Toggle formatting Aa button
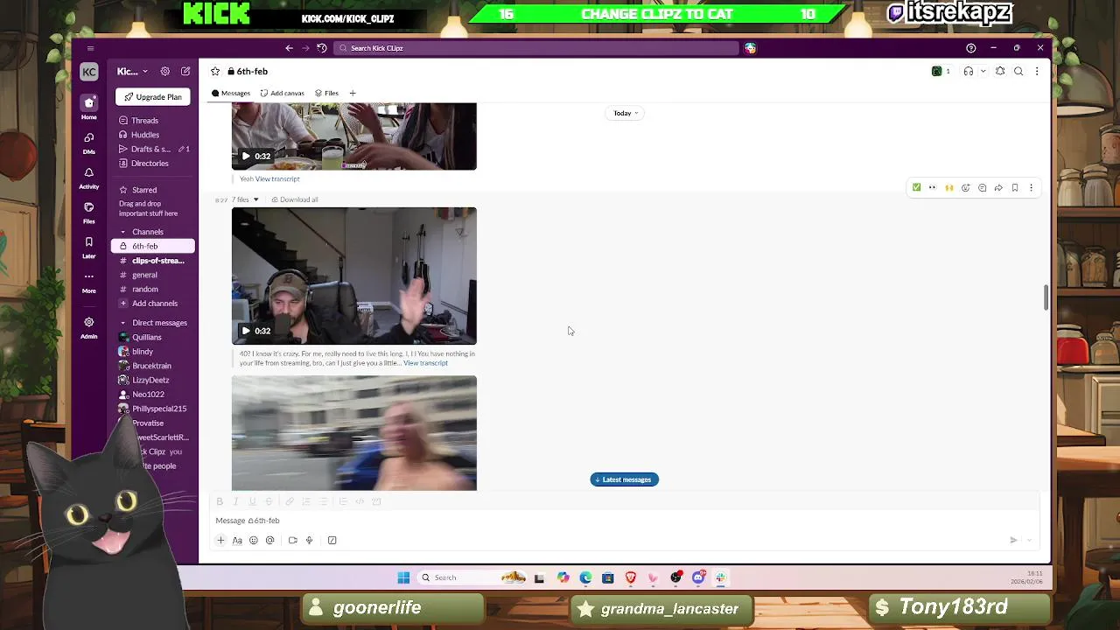 point(237,541)
